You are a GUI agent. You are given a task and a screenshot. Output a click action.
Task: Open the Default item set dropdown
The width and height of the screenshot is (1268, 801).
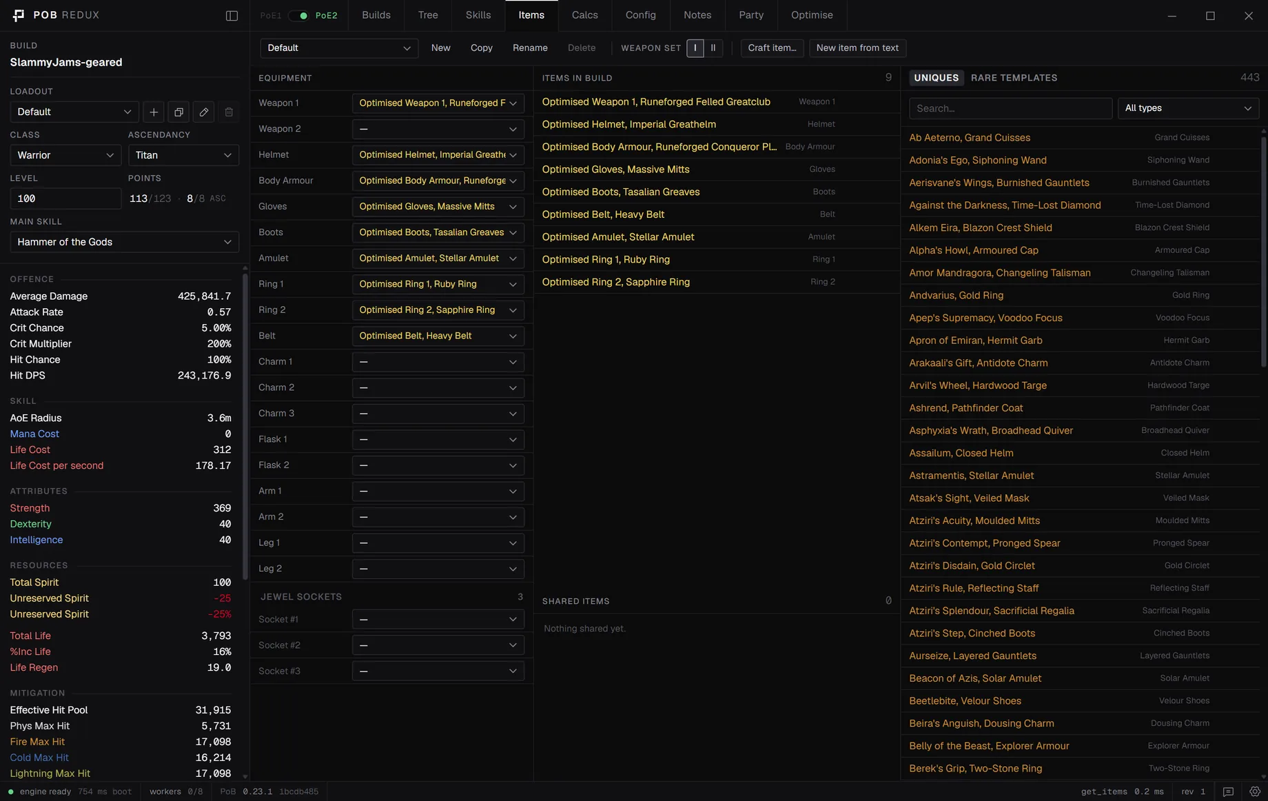point(339,48)
